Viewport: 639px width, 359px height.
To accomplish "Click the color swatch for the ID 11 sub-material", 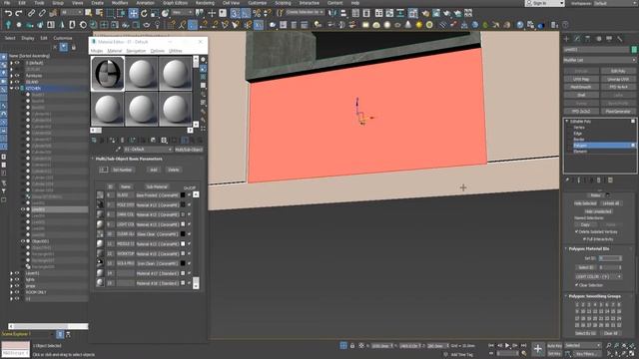I will pos(183,243).
